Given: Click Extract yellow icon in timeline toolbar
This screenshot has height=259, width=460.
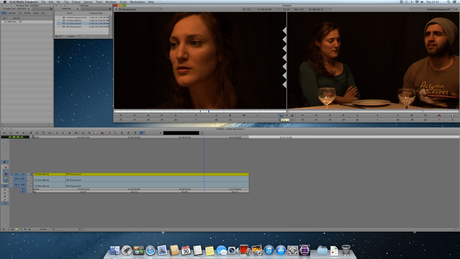Looking at the screenshot, I should pos(96,133).
